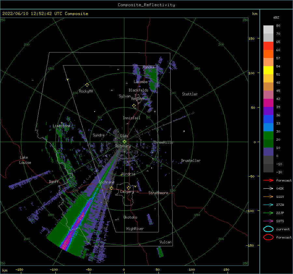The height and width of the screenshot is (274, 293).
Task: Click the ThreeHills label
Action: click(163, 142)
